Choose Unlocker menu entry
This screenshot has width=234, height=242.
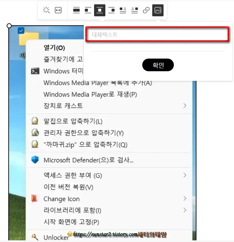(x=56, y=238)
